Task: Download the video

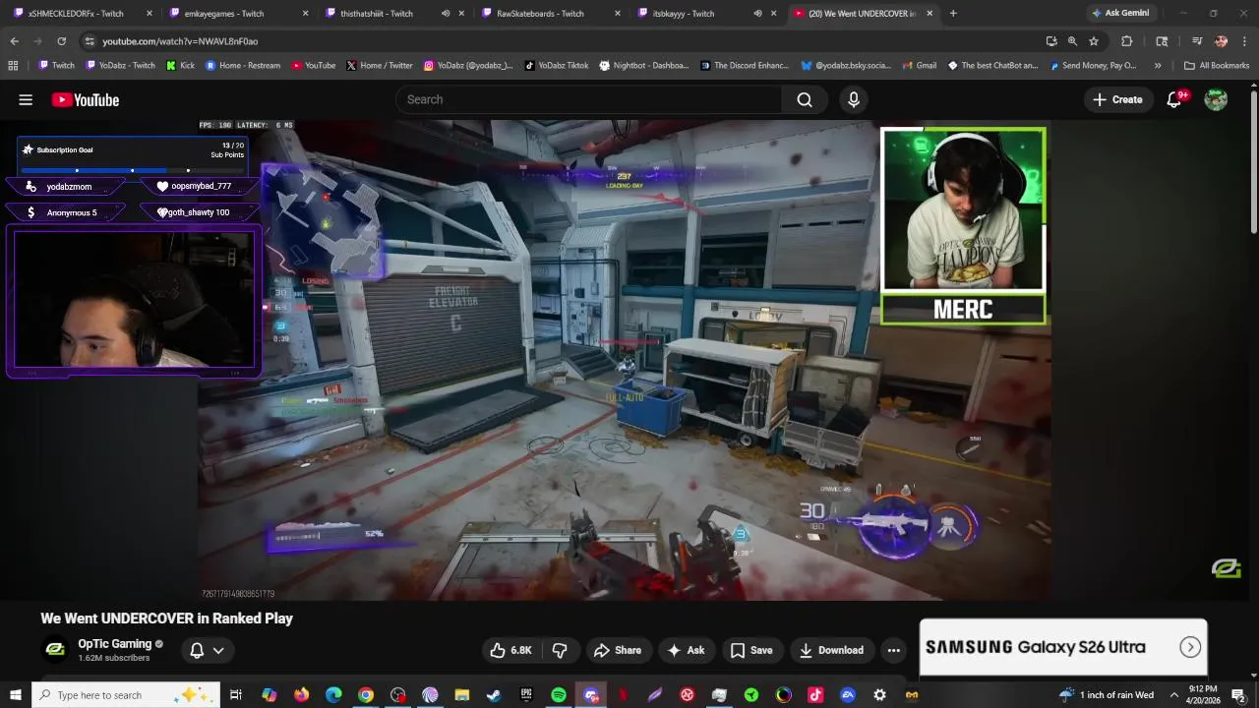Action: (x=831, y=650)
